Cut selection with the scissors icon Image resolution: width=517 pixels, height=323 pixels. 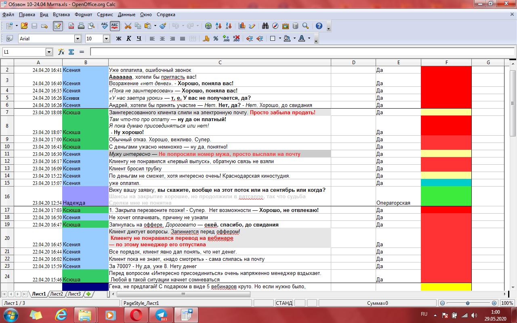[128, 26]
